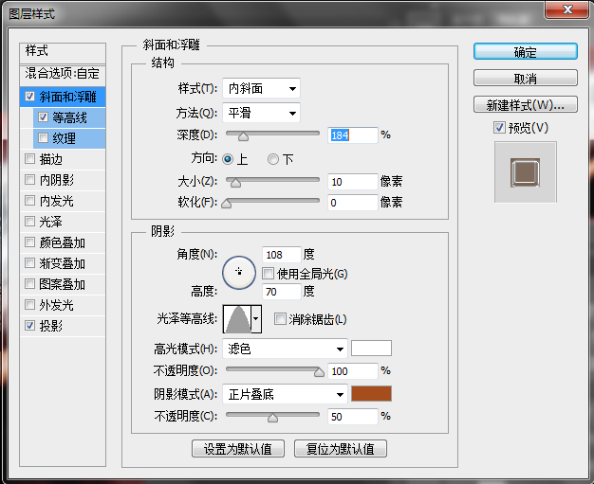Image resolution: width=594 pixels, height=484 pixels.
Task: Open the 高光模式 dropdown (滤色)
Action: 285,349
